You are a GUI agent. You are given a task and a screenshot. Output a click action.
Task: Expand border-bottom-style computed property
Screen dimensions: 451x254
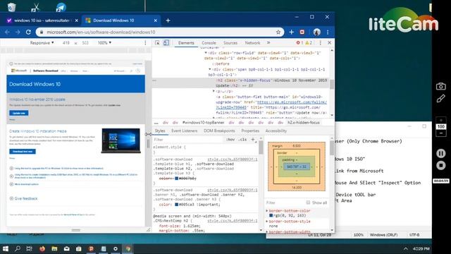[x=267, y=222]
